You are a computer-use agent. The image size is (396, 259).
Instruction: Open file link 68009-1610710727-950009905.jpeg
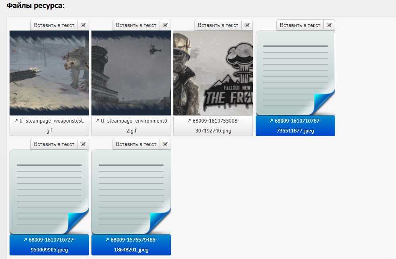click(49, 245)
